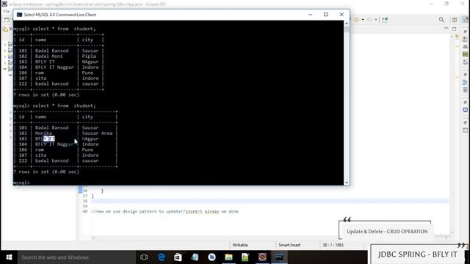The width and height of the screenshot is (470, 264).
Task: Minimize the Eclipse IDE window
Action: 431,4
